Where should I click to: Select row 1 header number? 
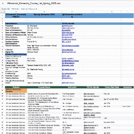(2, 15)
